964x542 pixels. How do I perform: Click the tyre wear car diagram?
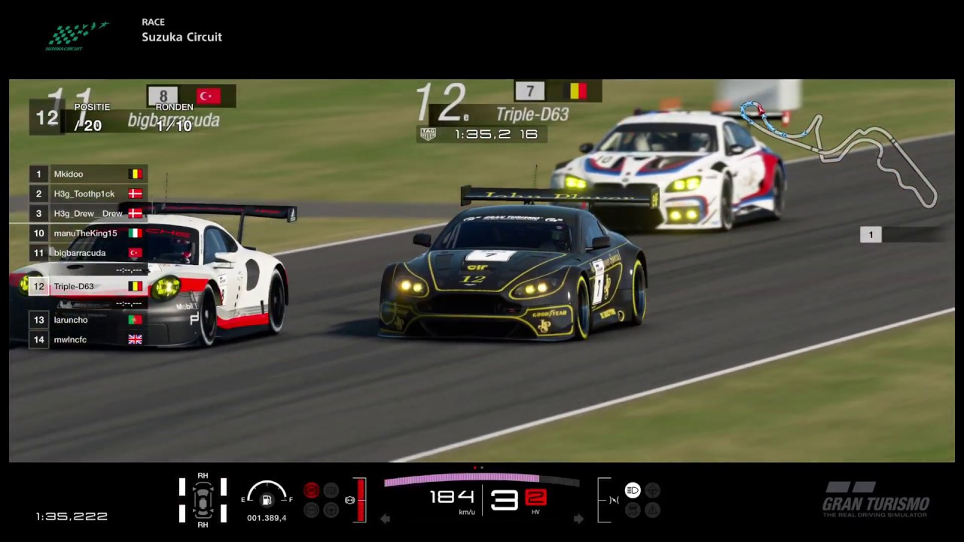pos(203,499)
